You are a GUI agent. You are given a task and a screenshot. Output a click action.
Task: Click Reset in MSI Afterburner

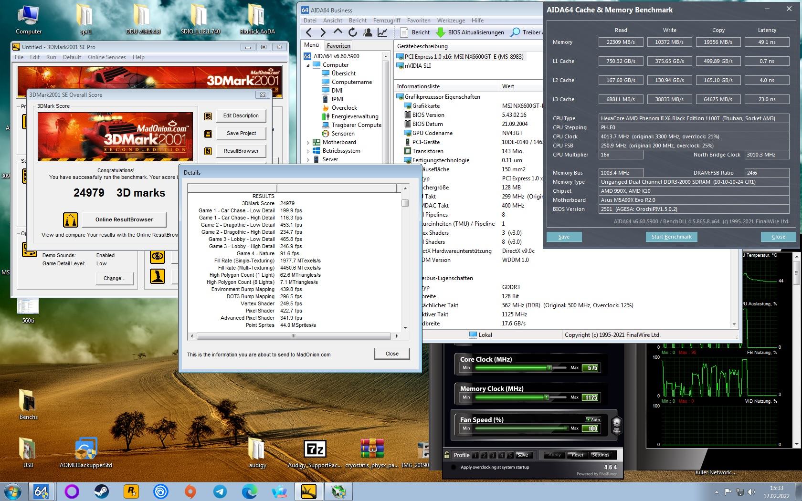click(x=578, y=455)
